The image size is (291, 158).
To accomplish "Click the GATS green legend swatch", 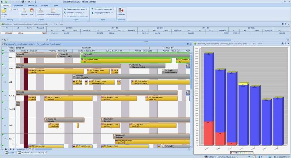I will click(241, 153).
